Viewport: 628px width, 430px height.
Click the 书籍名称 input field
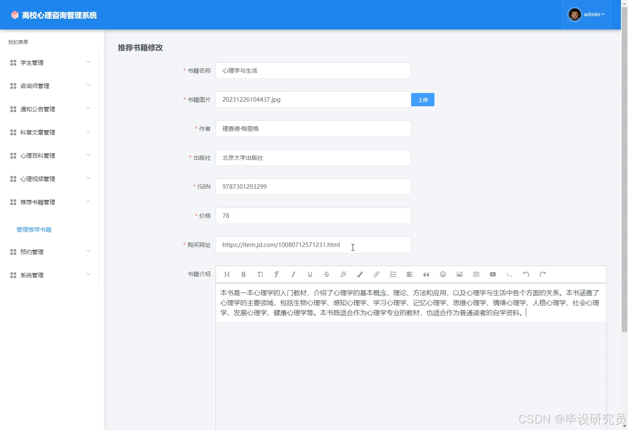tap(313, 71)
